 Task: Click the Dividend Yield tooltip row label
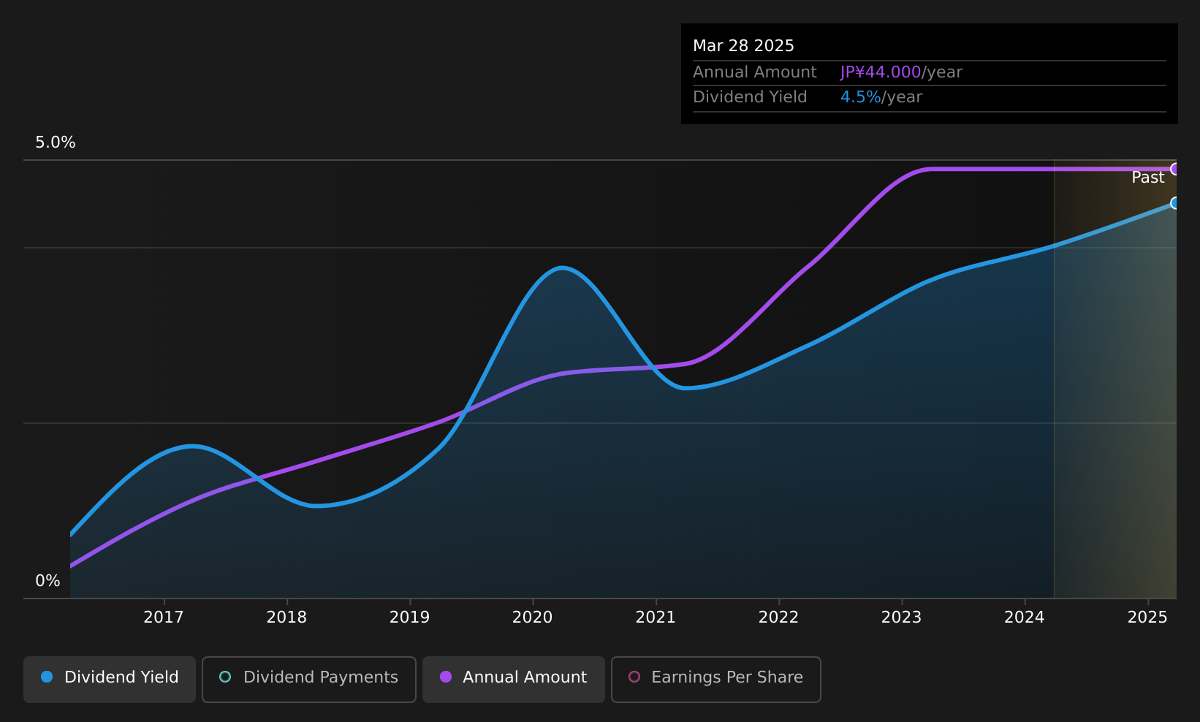(x=750, y=97)
